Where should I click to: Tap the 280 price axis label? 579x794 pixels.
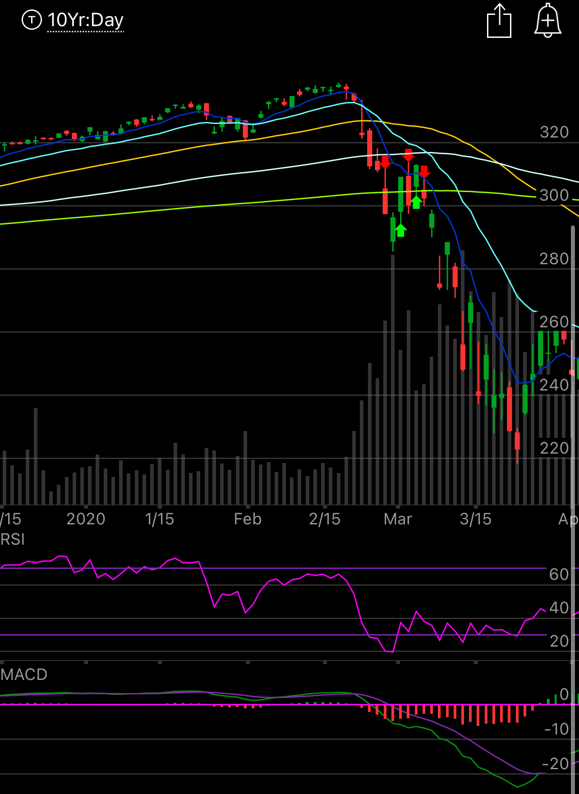click(x=554, y=259)
